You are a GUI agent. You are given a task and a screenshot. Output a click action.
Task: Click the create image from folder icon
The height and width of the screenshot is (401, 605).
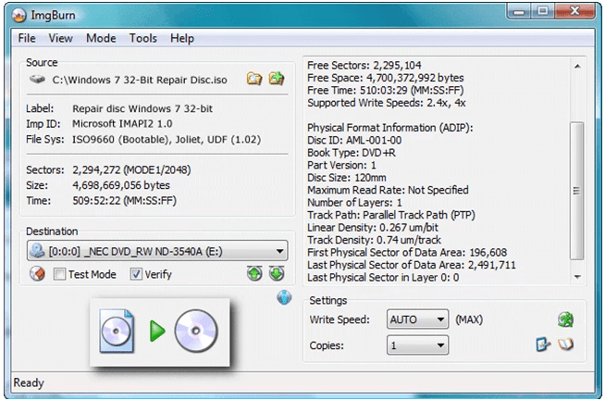(x=276, y=80)
